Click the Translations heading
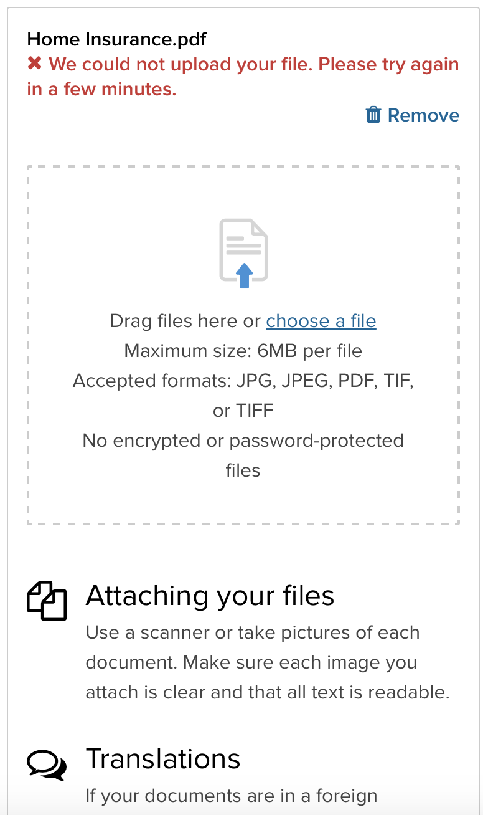 pyautogui.click(x=163, y=759)
